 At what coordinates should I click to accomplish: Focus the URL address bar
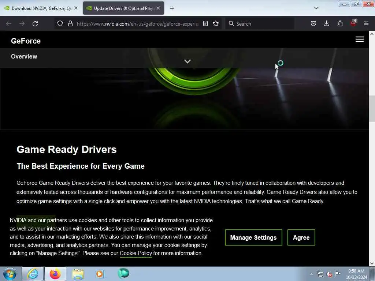pos(138,24)
